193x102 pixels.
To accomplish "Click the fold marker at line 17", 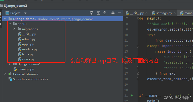I will point(138,73).
